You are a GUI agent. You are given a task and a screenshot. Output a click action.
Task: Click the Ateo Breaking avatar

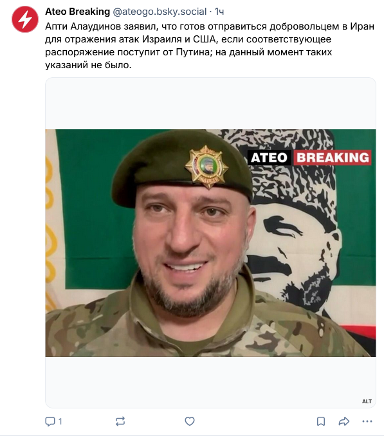click(x=25, y=19)
